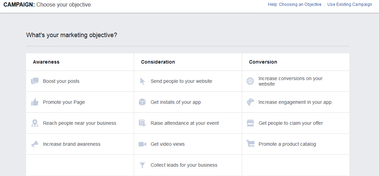Click the storefront icon for offer claims

click(x=250, y=123)
